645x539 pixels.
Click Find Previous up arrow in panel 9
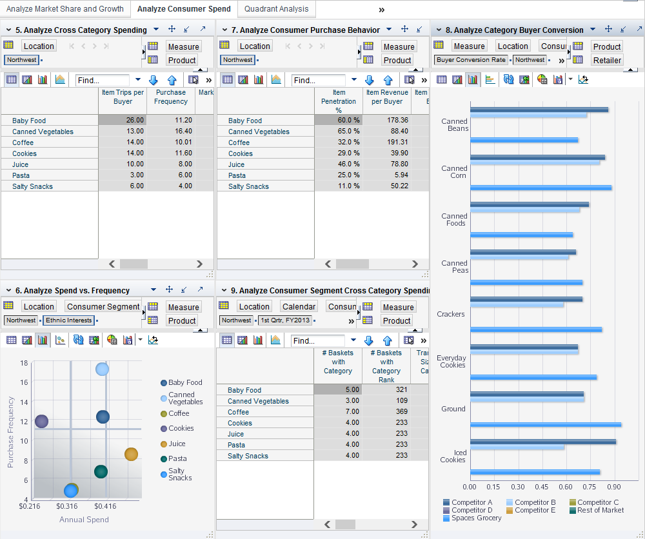[x=388, y=340]
